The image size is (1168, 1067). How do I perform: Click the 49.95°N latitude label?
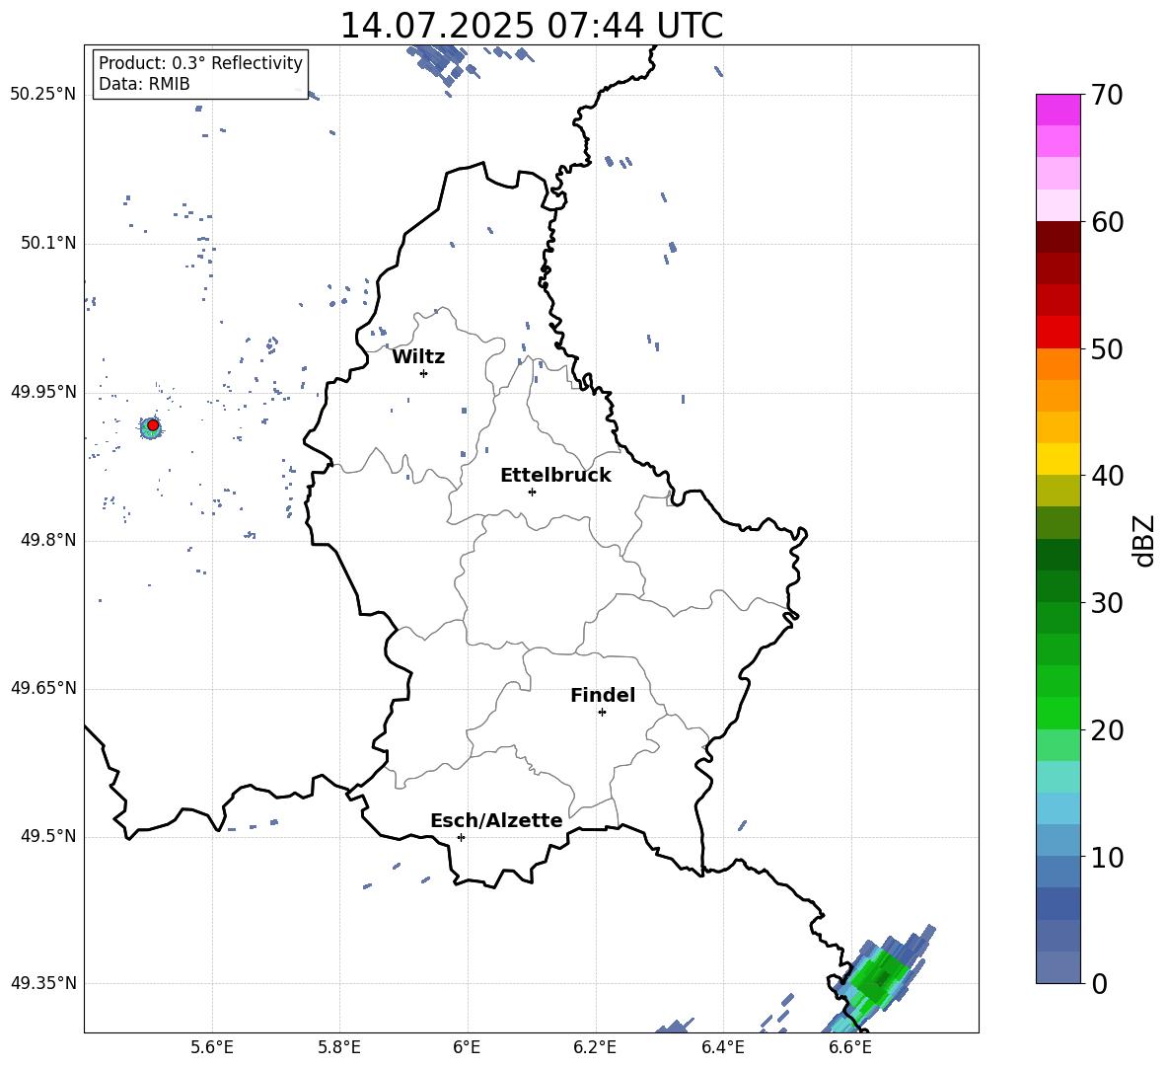click(x=43, y=392)
